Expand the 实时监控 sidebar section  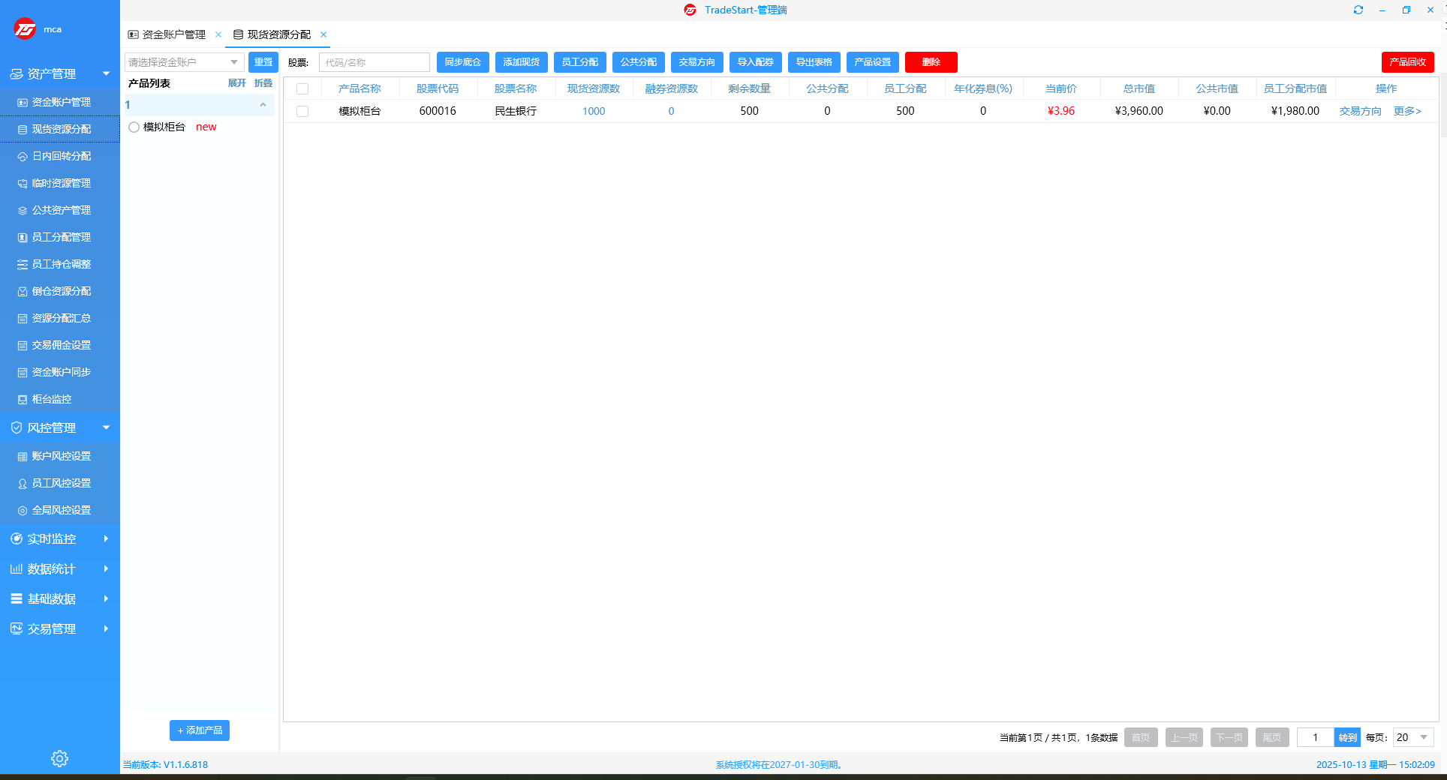tap(59, 538)
